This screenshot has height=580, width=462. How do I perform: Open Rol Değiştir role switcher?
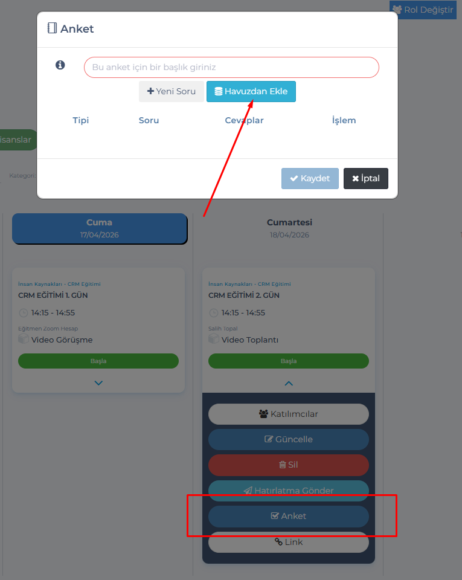point(423,10)
